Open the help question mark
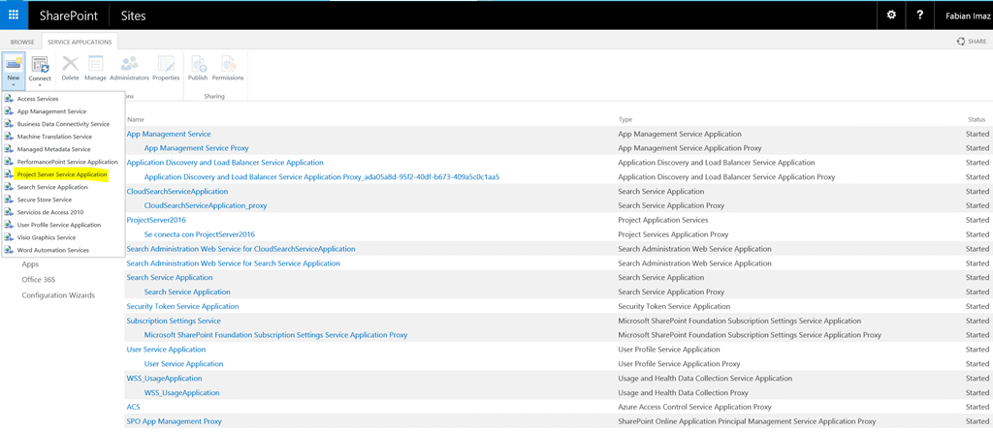This screenshot has height=432, width=993. tap(919, 15)
